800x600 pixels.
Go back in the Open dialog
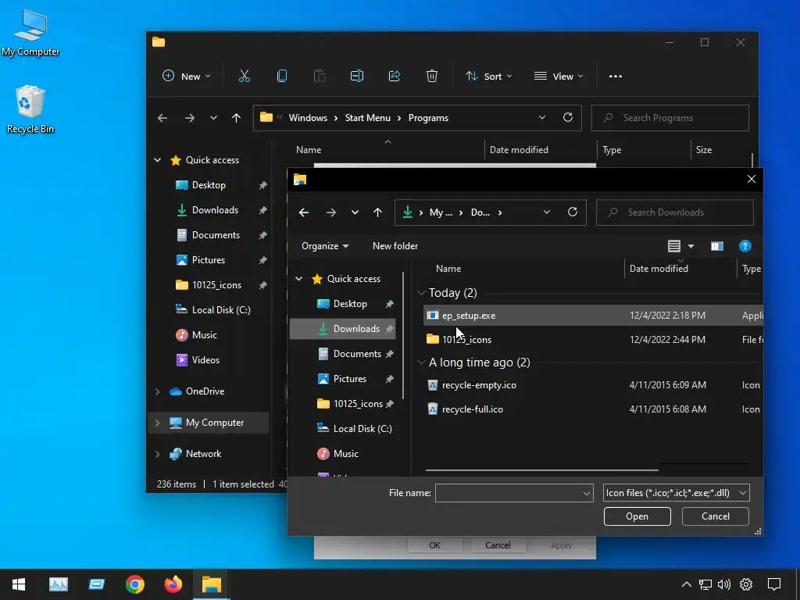coord(304,212)
